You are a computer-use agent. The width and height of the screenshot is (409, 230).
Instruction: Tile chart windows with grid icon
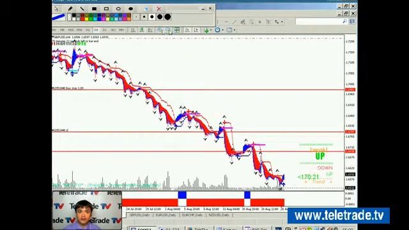coord(176,30)
